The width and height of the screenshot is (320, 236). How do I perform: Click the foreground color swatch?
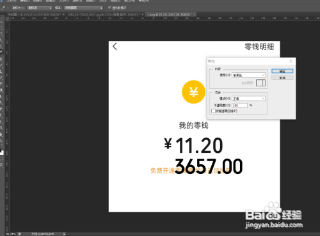(1, 150)
